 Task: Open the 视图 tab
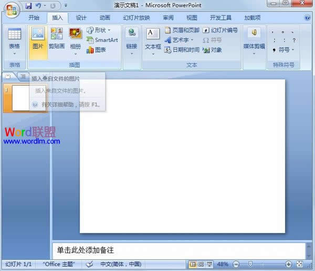click(192, 18)
